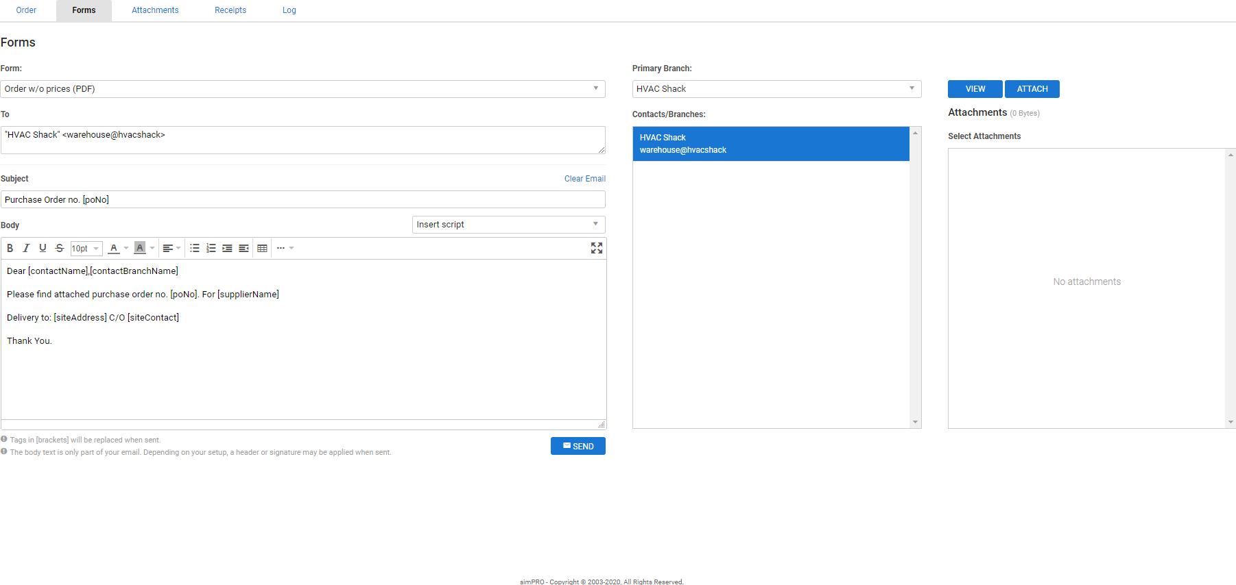This screenshot has width=1236, height=585.
Task: Open the 10pt font size dropdown
Action: (x=86, y=248)
